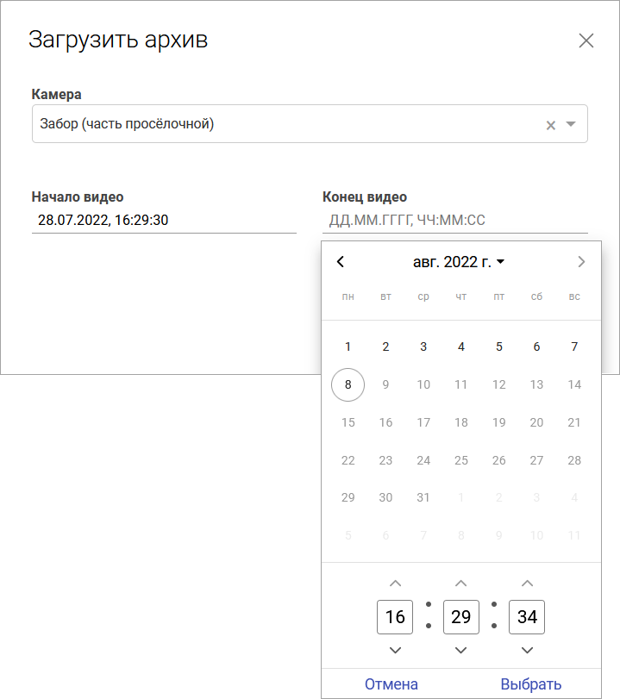620x699 pixels.
Task: Expand the Камера dropdown arrow
Action: (571, 124)
